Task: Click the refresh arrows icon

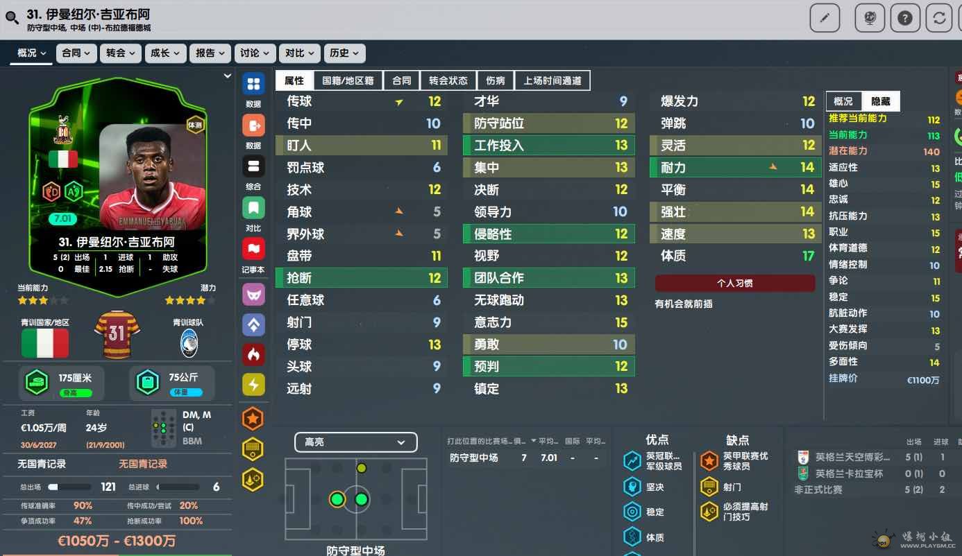Action: point(939,18)
